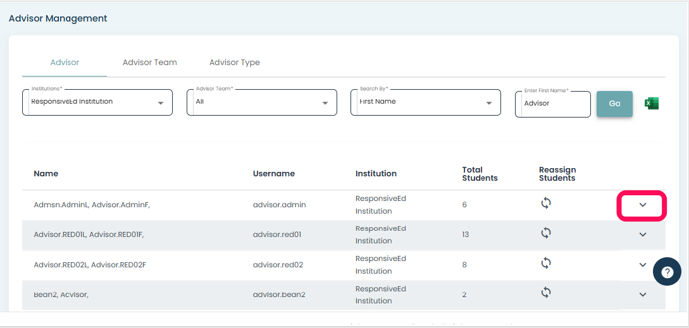Click the Name column header
The width and height of the screenshot is (689, 328).
tap(46, 174)
